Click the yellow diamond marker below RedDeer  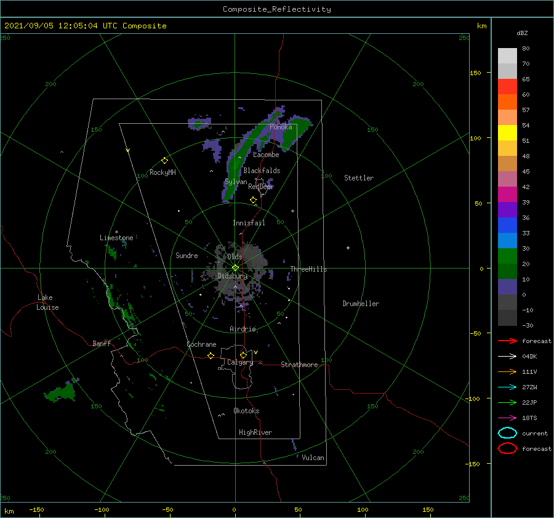[x=253, y=200]
